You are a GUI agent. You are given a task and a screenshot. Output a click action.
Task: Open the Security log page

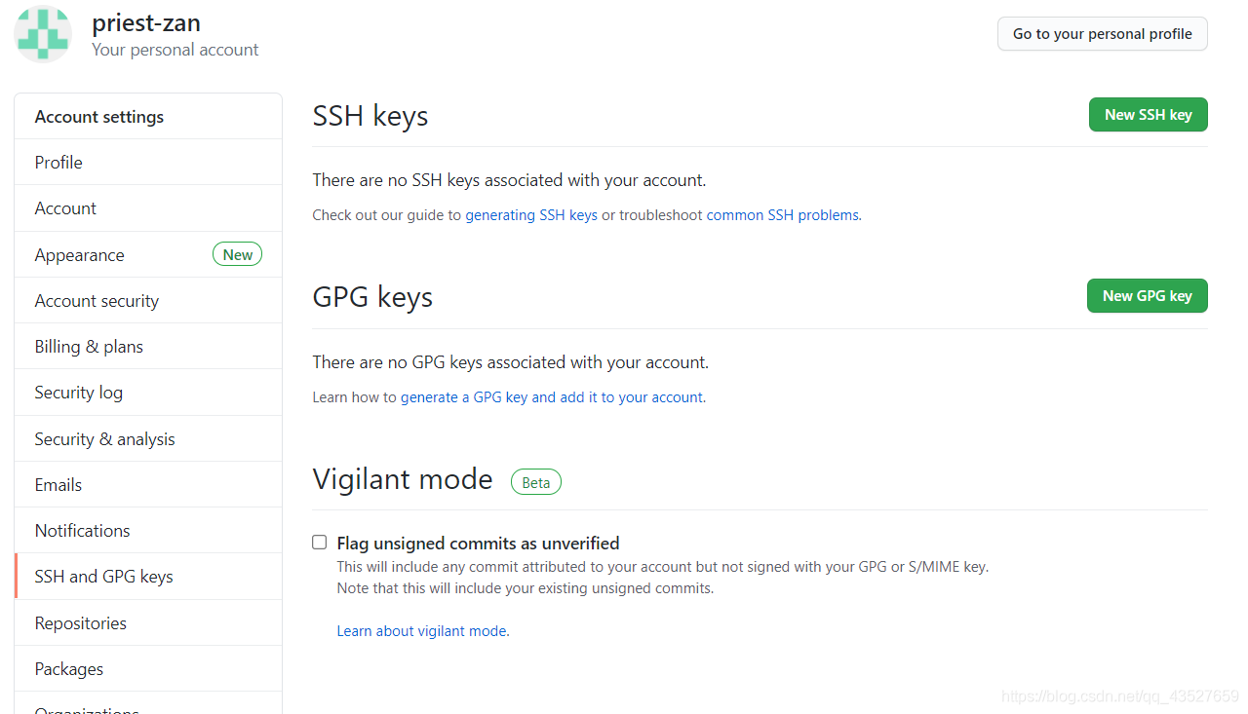coord(79,393)
